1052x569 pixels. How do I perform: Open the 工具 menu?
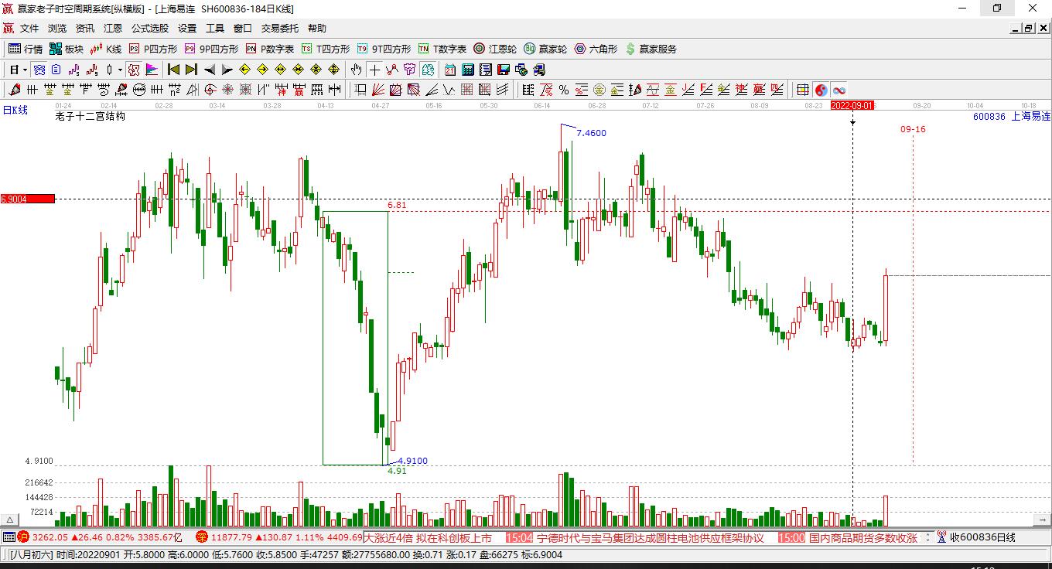coord(215,28)
